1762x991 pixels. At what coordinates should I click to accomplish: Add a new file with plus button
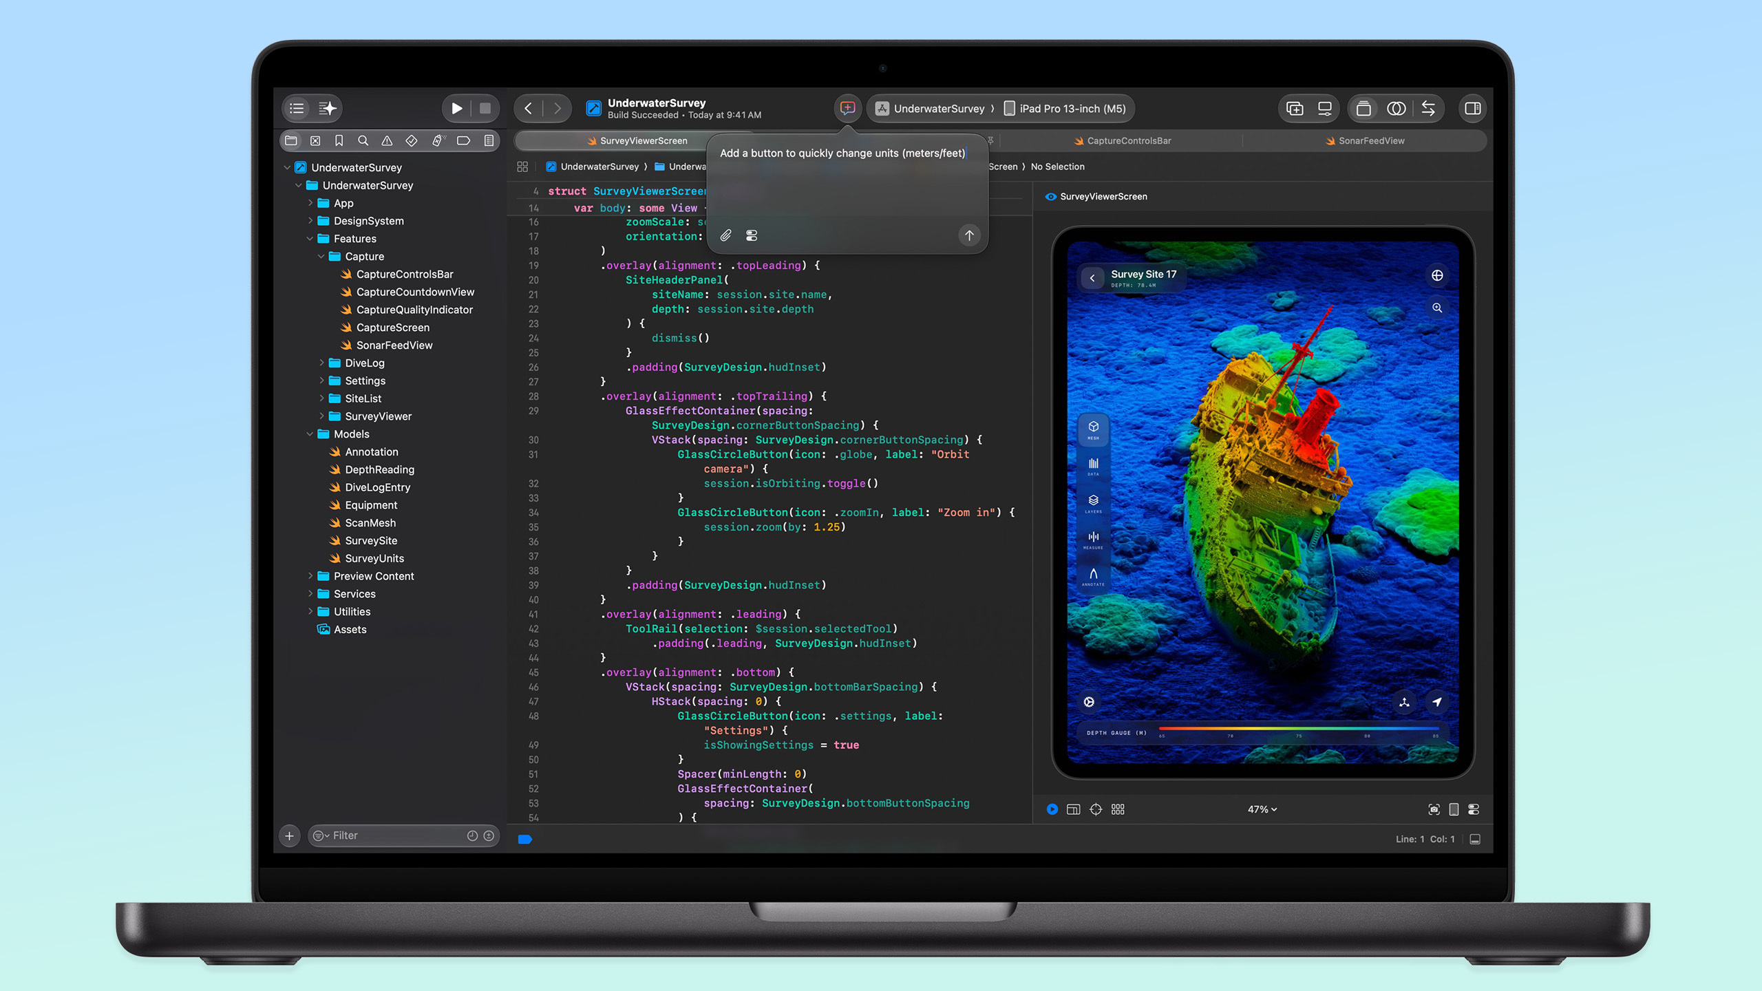[x=289, y=835]
